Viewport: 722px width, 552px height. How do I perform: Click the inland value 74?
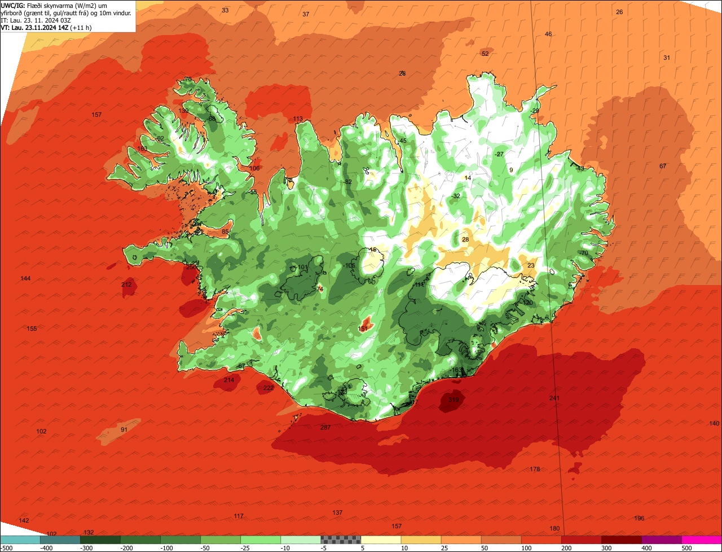click(x=320, y=288)
